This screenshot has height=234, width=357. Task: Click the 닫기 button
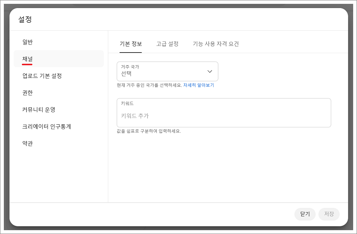(x=305, y=214)
